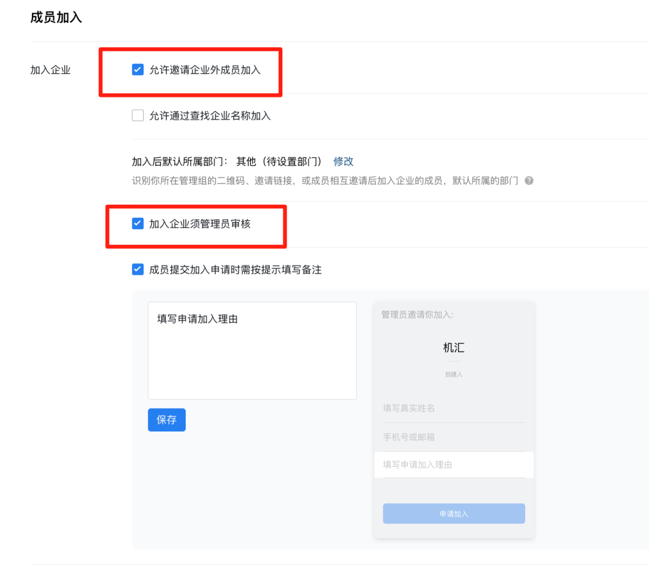Click 管理员邀请你加入 text in preview
The height and width of the screenshot is (585, 649).
coord(417,315)
